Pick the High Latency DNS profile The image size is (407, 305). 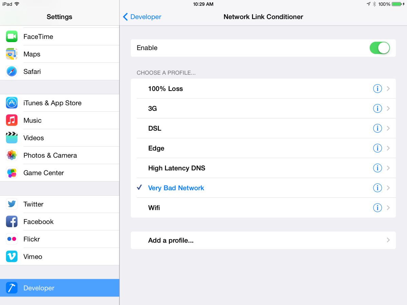tap(263, 168)
